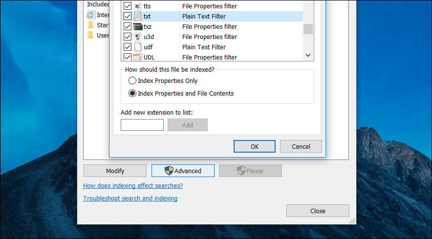The height and width of the screenshot is (239, 432).
Task: Click the Internet Explorer location icon
Action: pyautogui.click(x=90, y=15)
